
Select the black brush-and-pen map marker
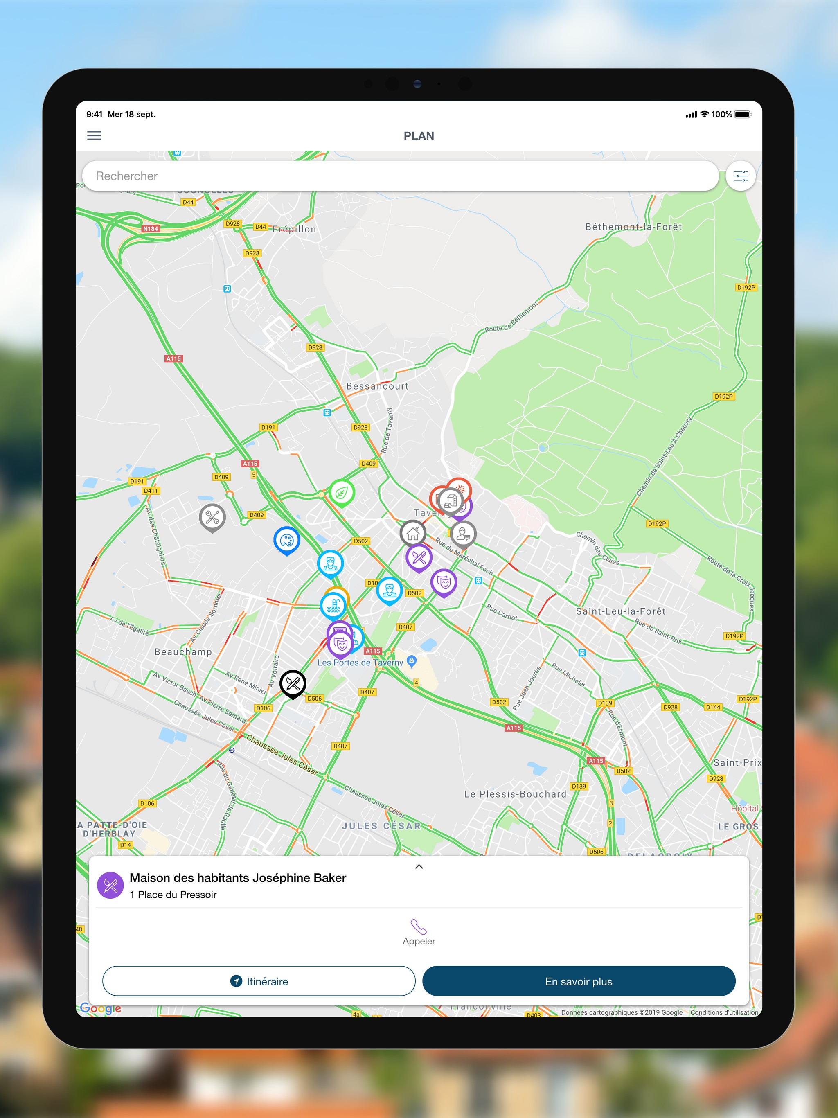point(293,684)
